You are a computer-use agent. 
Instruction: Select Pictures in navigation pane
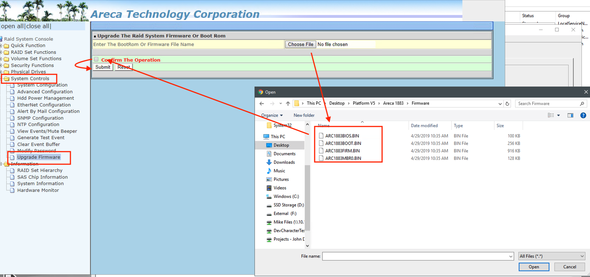[281, 179]
